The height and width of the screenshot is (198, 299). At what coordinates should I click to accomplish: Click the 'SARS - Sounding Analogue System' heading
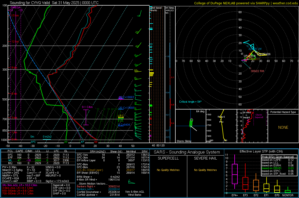point(187,152)
